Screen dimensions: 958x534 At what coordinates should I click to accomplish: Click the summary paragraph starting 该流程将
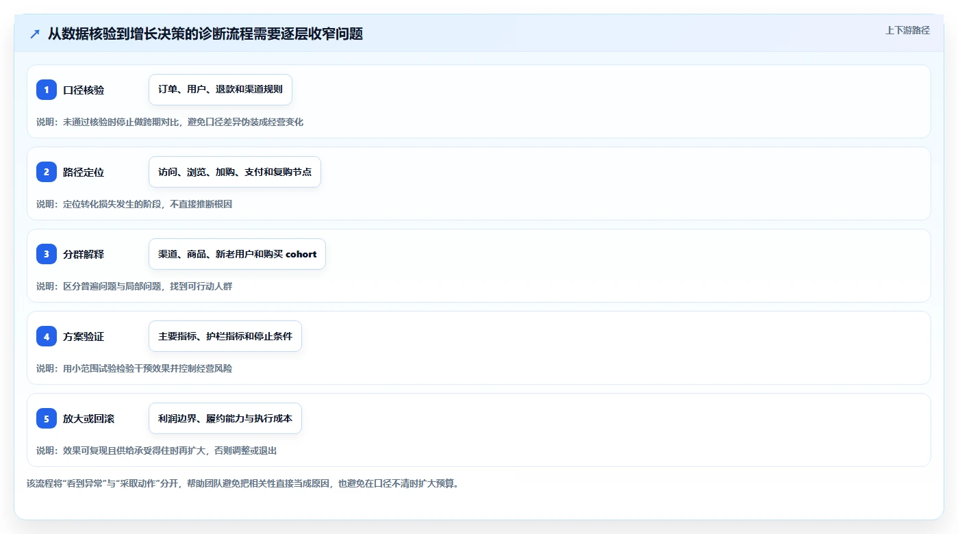(x=242, y=483)
